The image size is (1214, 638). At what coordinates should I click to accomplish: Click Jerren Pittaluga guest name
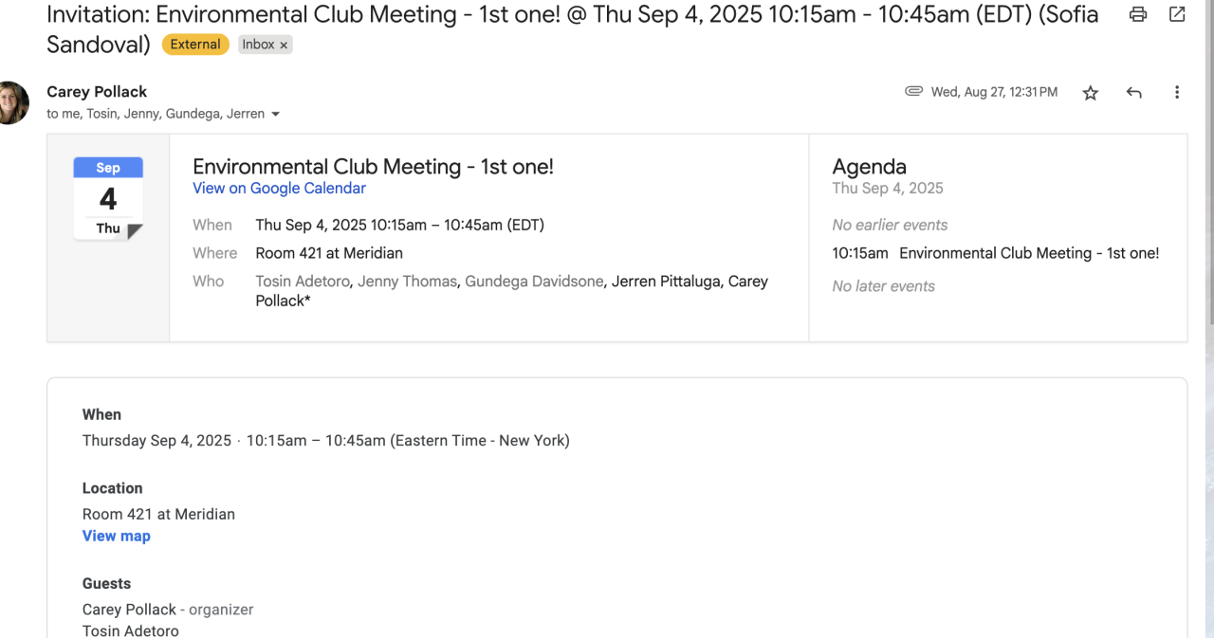(x=665, y=281)
